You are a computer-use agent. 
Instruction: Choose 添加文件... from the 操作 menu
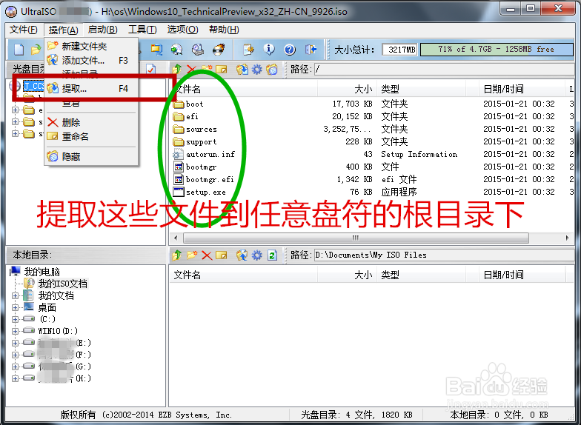coord(91,60)
